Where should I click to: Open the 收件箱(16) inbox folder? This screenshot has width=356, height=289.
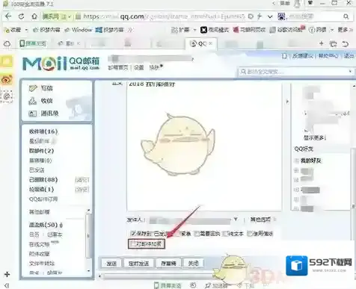click(43, 131)
